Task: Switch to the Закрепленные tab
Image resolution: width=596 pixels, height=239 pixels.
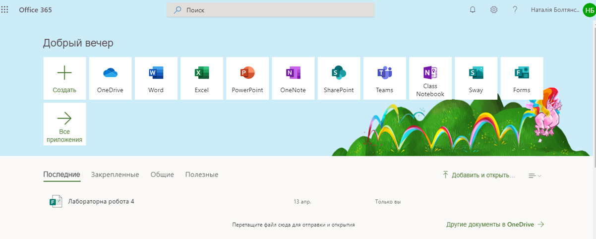Action: pos(115,175)
